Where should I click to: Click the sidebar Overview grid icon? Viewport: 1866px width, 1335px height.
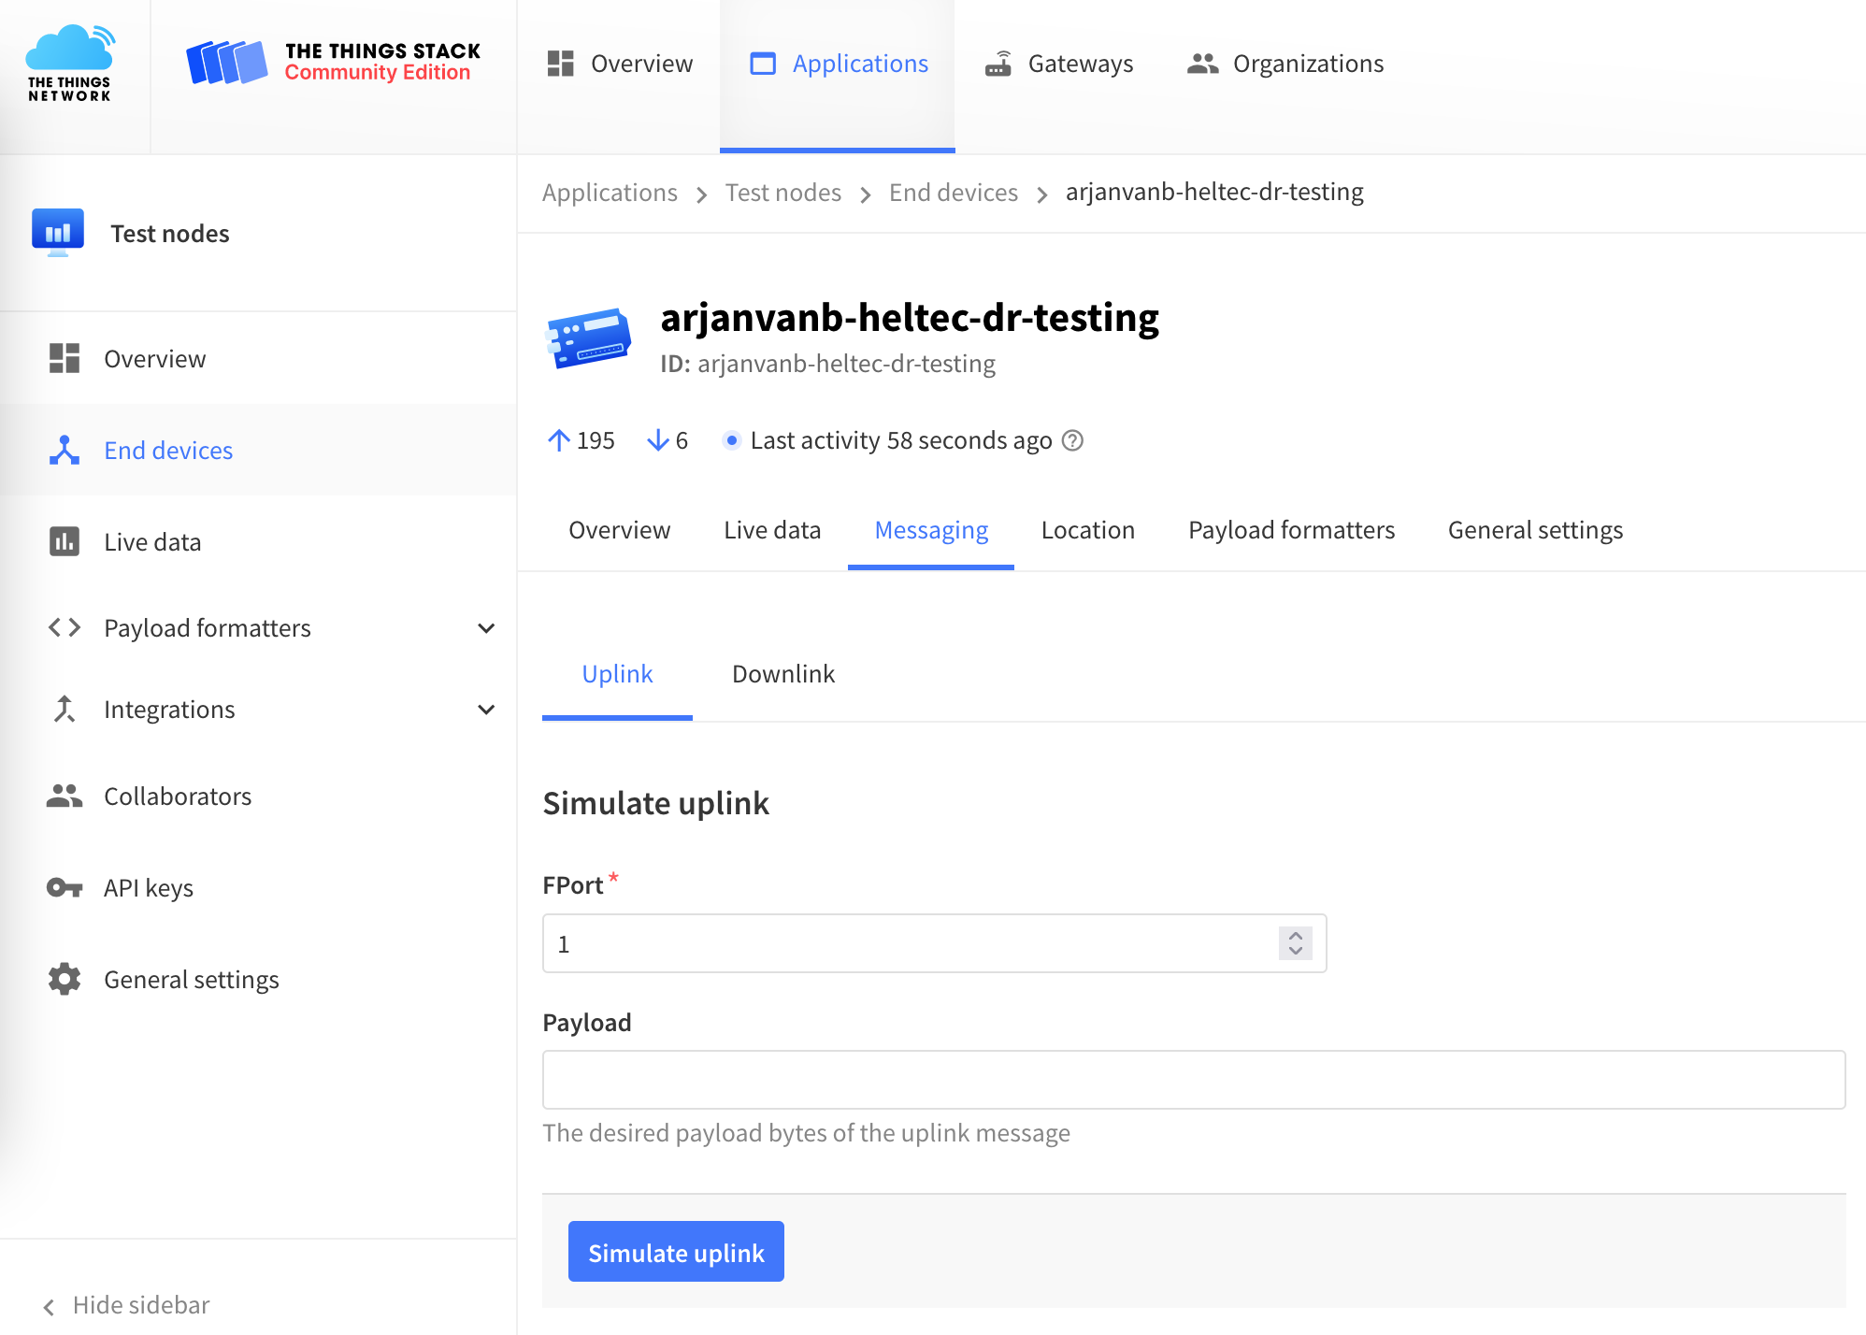click(64, 358)
